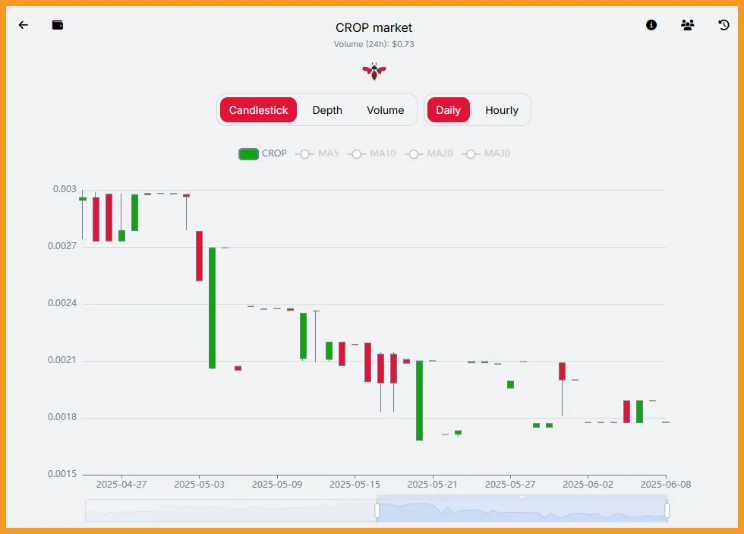Click the 0.0027 price axis label
This screenshot has width=744, height=534.
62,246
